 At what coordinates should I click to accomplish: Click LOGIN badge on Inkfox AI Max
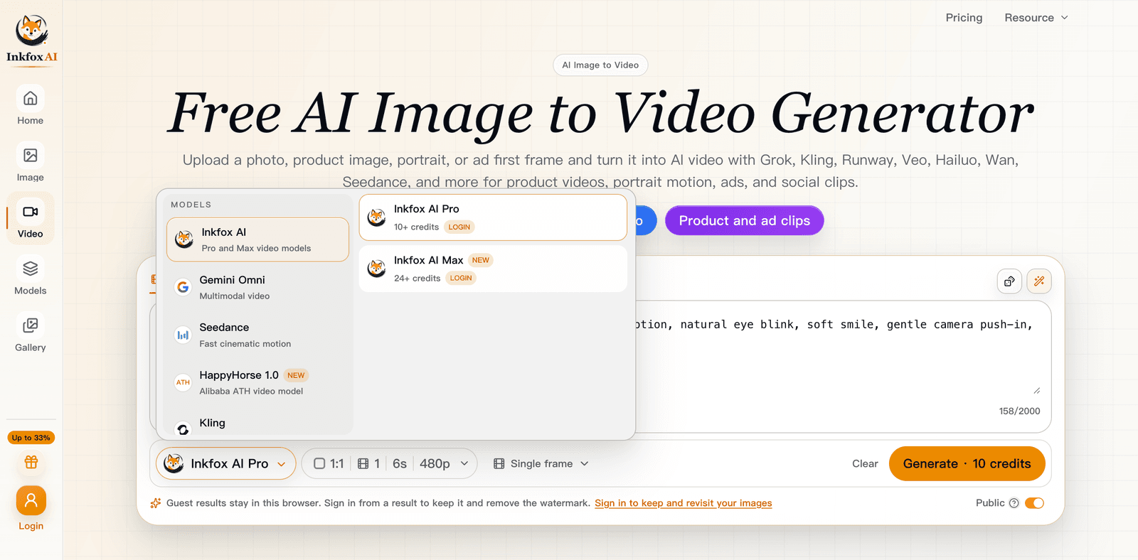461,279
